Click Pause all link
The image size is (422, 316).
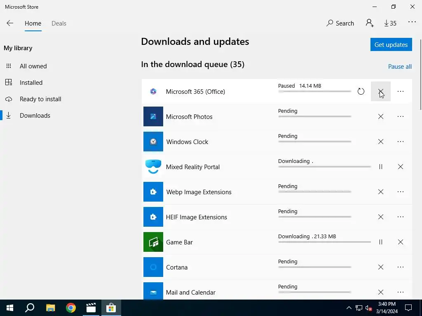pyautogui.click(x=400, y=66)
